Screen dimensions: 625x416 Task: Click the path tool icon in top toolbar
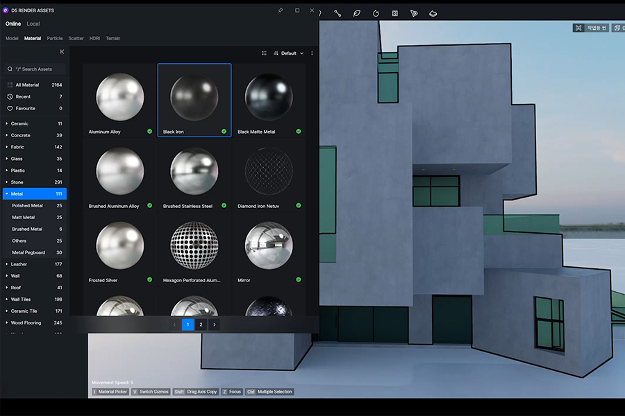tap(337, 13)
